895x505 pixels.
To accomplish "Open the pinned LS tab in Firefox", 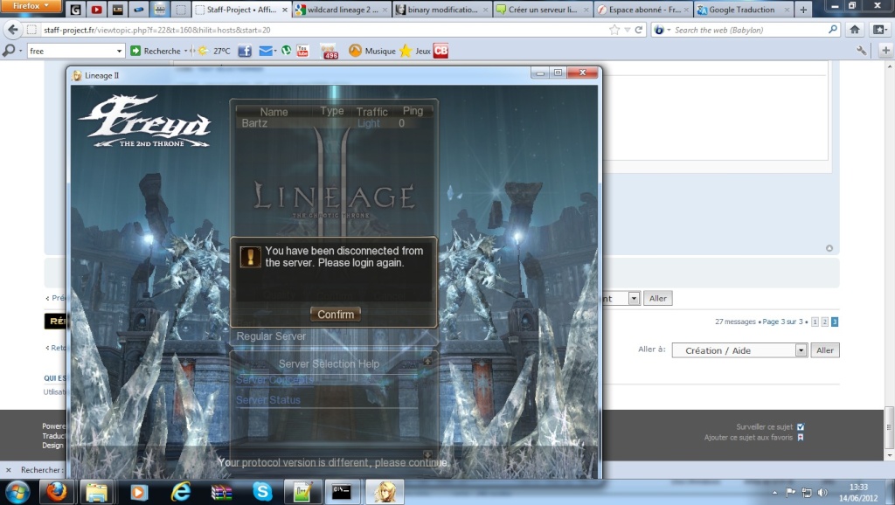I will [x=118, y=10].
